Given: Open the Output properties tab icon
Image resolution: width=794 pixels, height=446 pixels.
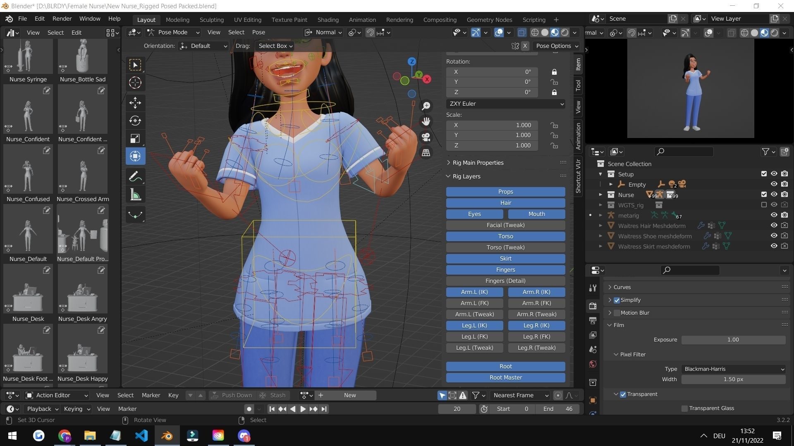Looking at the screenshot, I should pos(593,320).
